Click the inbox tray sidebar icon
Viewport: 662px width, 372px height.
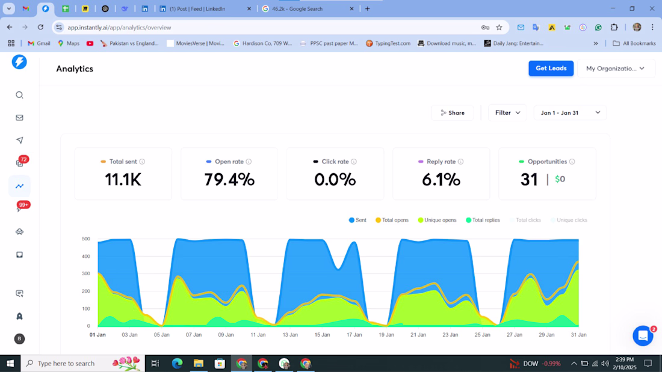click(19, 255)
